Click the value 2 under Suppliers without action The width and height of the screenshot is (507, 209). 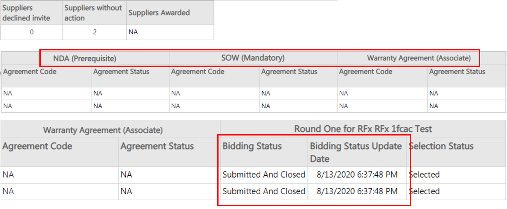point(94,32)
